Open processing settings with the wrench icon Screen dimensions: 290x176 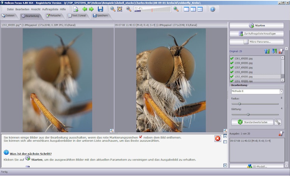click(x=278, y=122)
